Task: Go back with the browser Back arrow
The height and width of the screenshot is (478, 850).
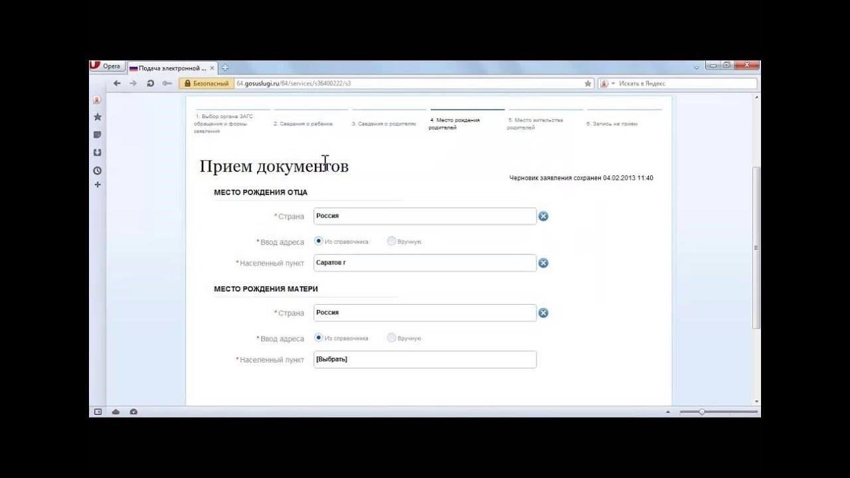Action: [118, 84]
